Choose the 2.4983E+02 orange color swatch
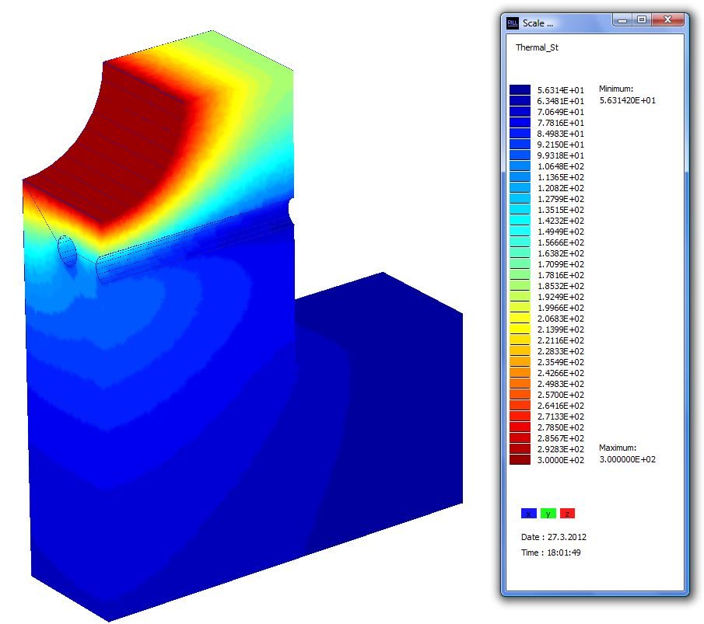This screenshot has width=704, height=624. (520, 384)
